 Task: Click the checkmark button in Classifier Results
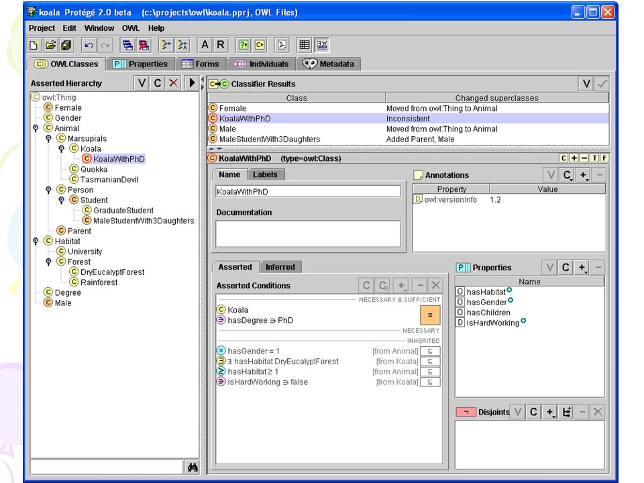click(602, 84)
